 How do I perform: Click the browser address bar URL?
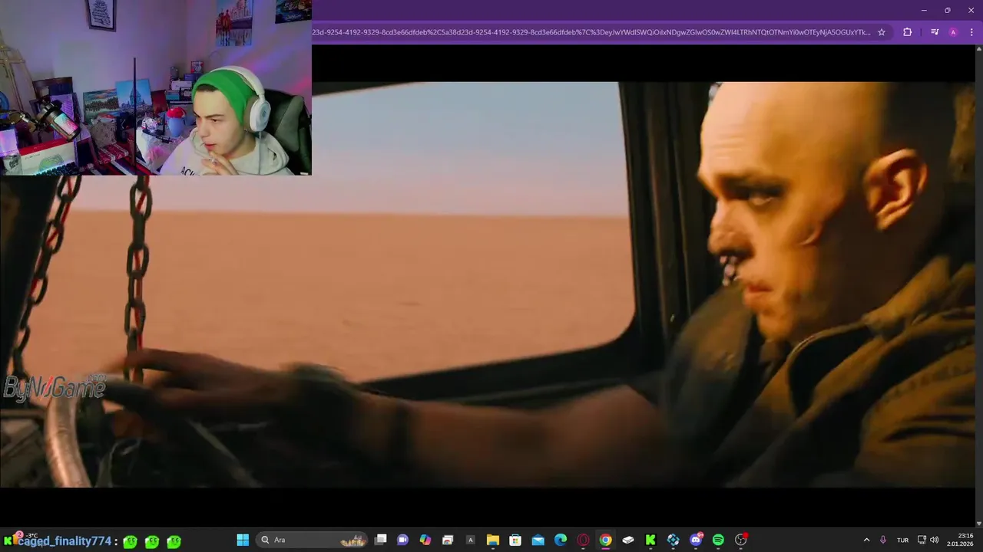click(x=591, y=32)
